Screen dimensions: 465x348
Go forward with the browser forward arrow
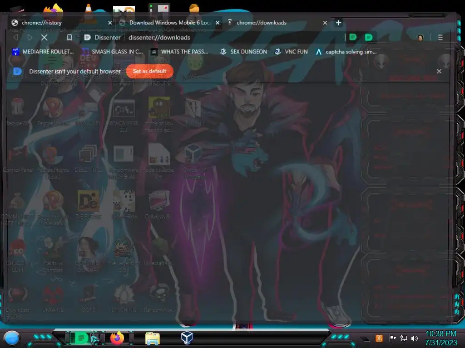(x=30, y=37)
